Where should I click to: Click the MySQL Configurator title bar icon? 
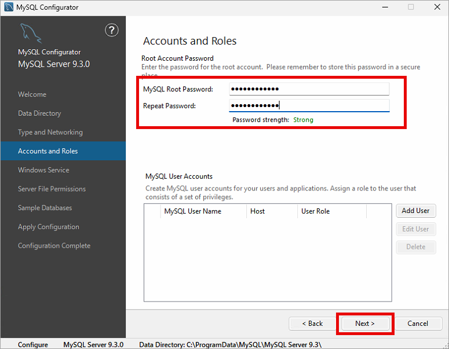pyautogui.click(x=9, y=7)
